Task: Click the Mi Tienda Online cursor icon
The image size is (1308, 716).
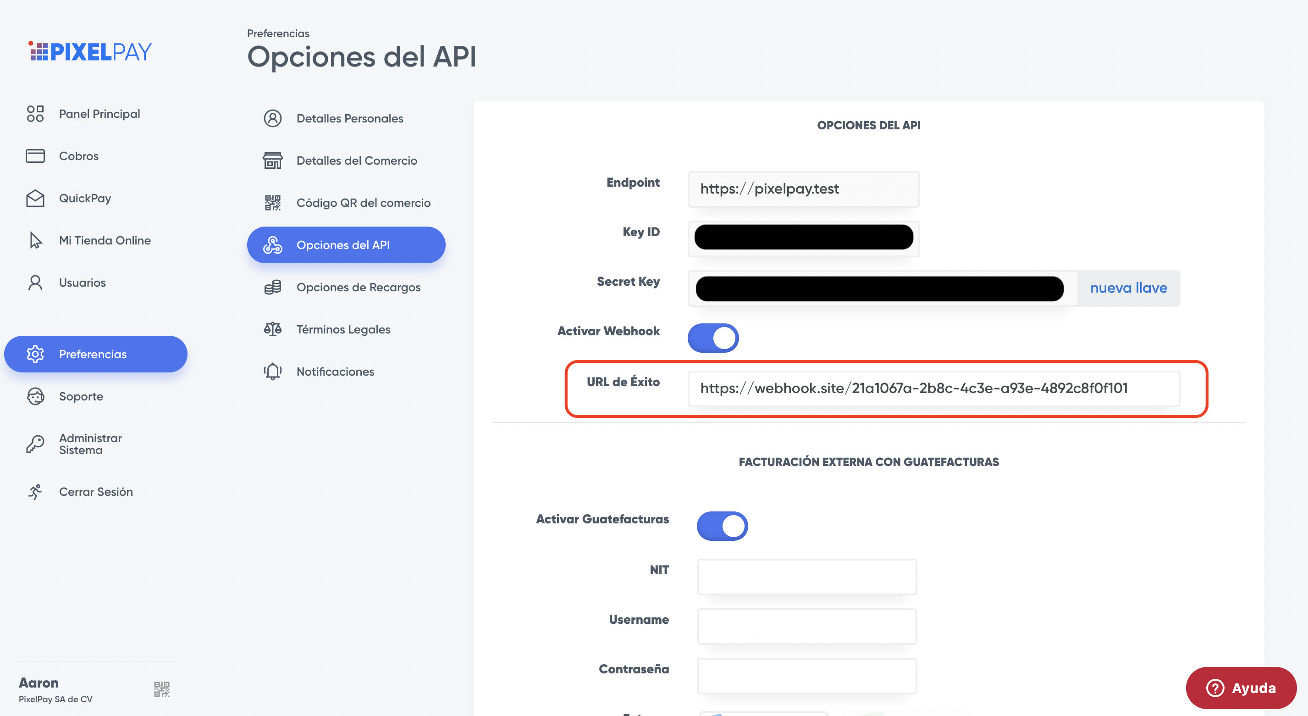Action: [x=35, y=240]
